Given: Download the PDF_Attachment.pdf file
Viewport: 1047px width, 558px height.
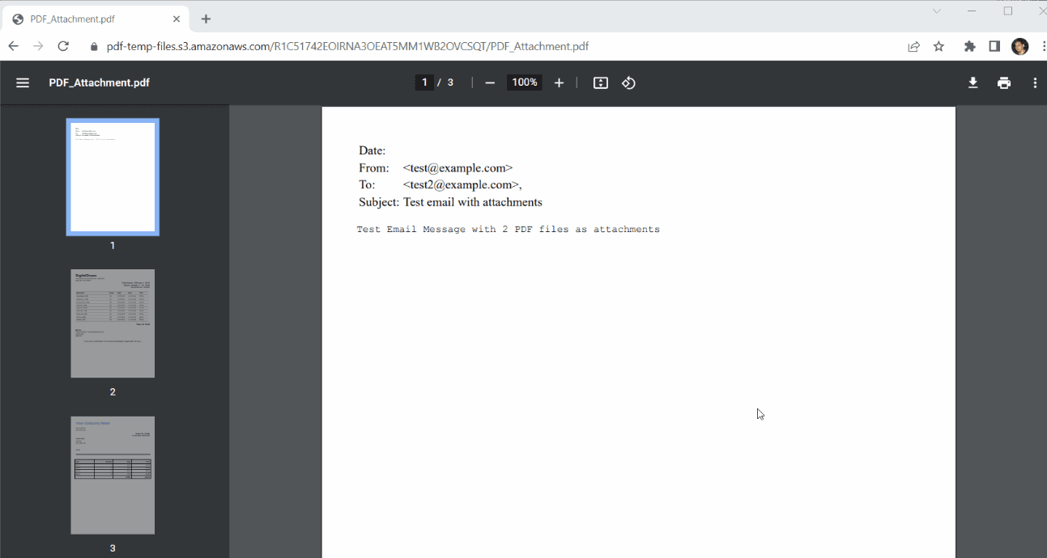Looking at the screenshot, I should (x=973, y=82).
